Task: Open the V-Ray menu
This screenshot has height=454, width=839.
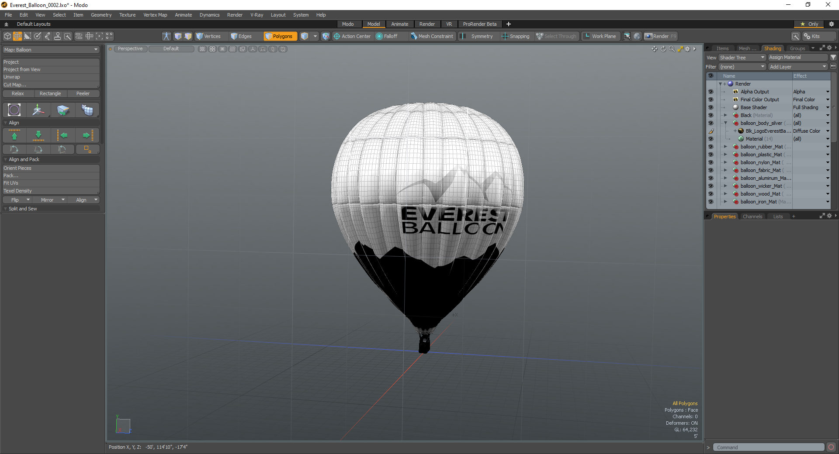Action: [x=257, y=15]
